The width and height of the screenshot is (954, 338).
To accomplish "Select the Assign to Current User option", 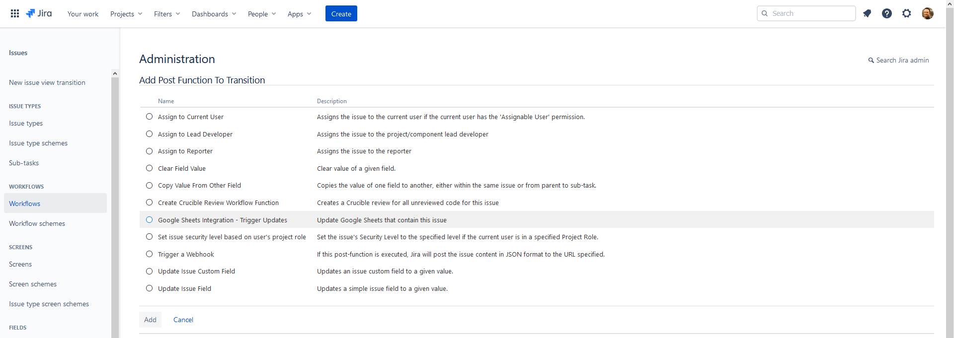I will point(149,117).
